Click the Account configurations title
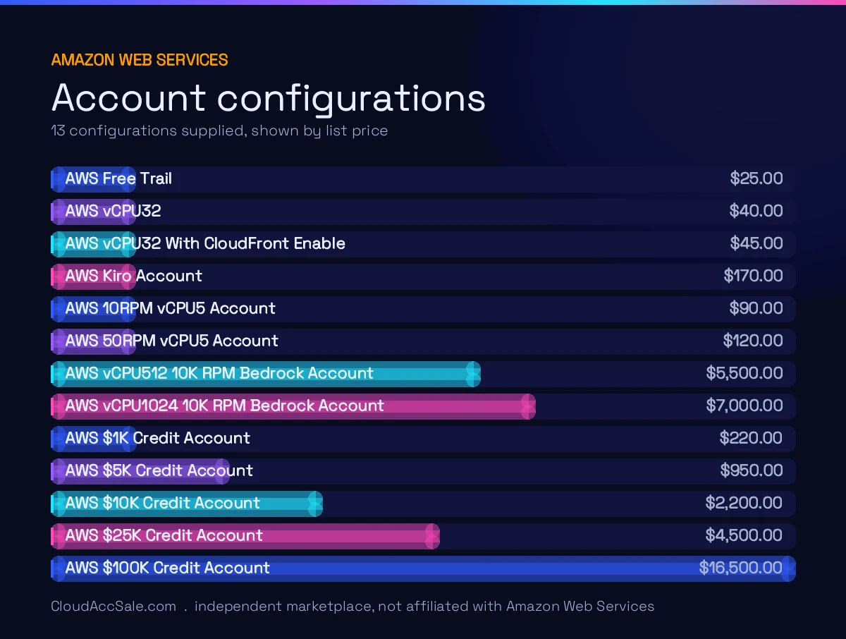The image size is (846, 639). [269, 98]
